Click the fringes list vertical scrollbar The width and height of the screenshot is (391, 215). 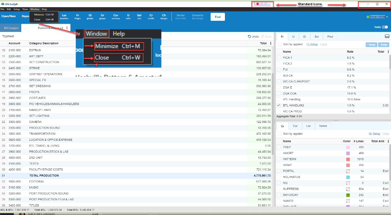point(390,61)
